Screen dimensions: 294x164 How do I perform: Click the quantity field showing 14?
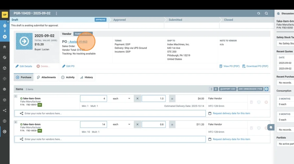93,124
